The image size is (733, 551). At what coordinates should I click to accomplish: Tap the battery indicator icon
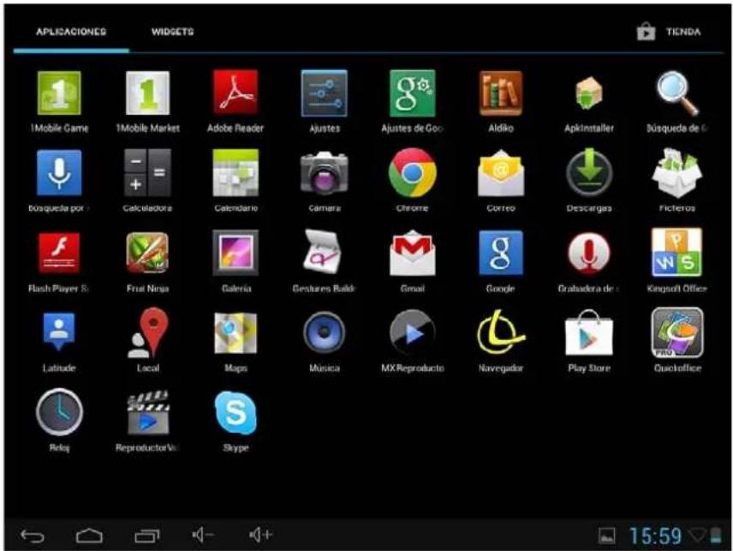pos(716,536)
